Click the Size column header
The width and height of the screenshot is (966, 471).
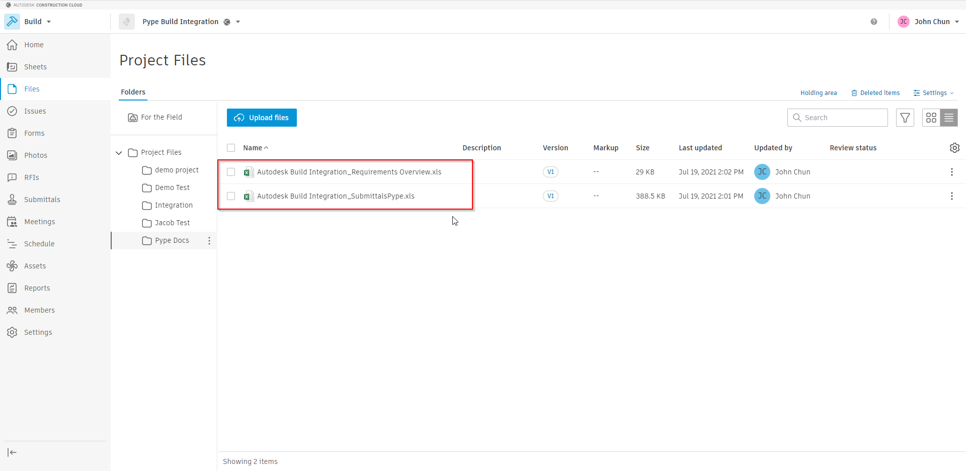(642, 148)
